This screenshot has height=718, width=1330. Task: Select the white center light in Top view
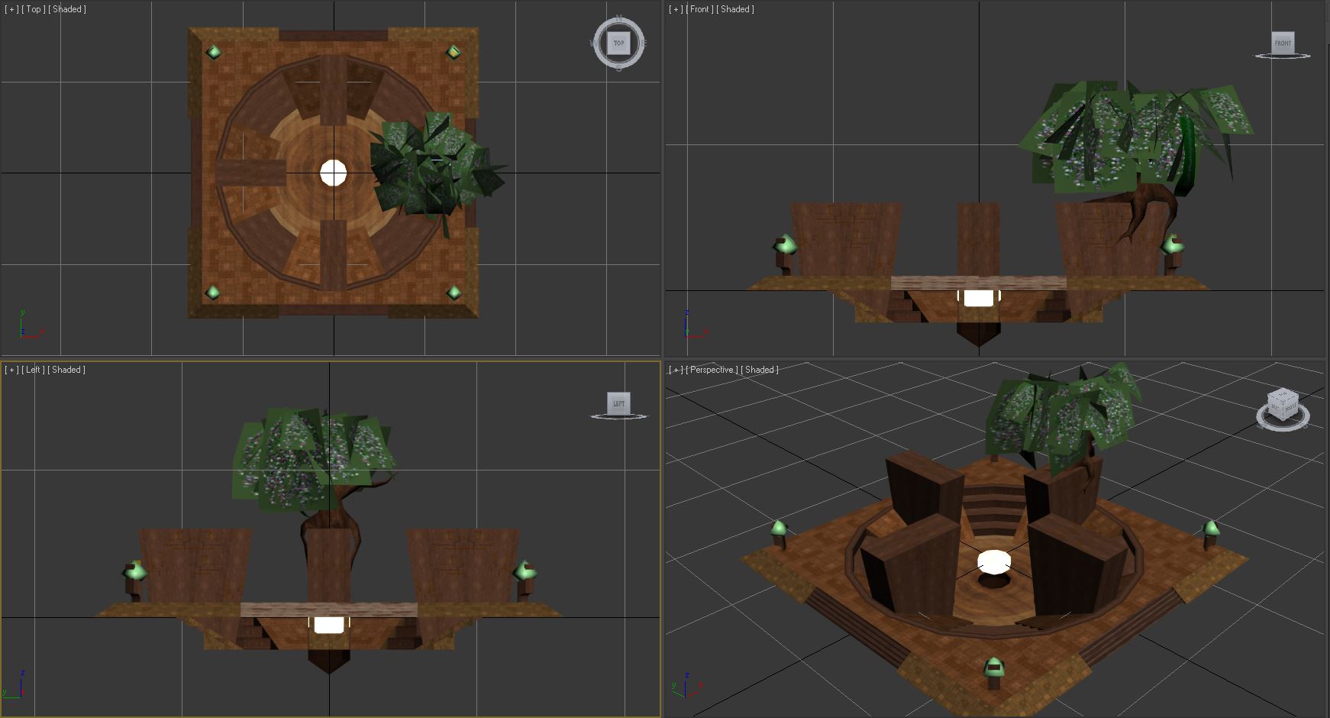click(333, 173)
